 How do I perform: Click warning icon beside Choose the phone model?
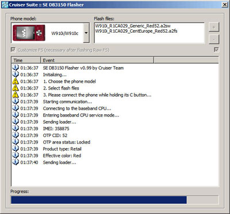coord(16,81)
